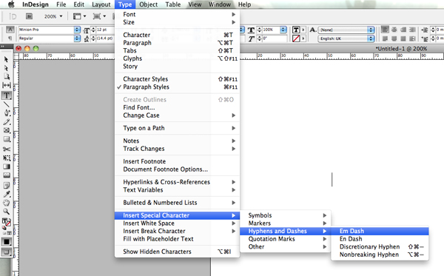
Task: Select the Zoom magnifier tool
Action: click(6, 212)
